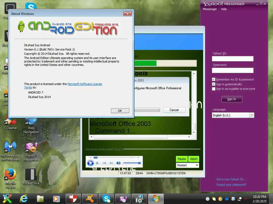Click Get a new Yahoo! ID link
The height and width of the screenshot is (204, 273).
[231, 179]
